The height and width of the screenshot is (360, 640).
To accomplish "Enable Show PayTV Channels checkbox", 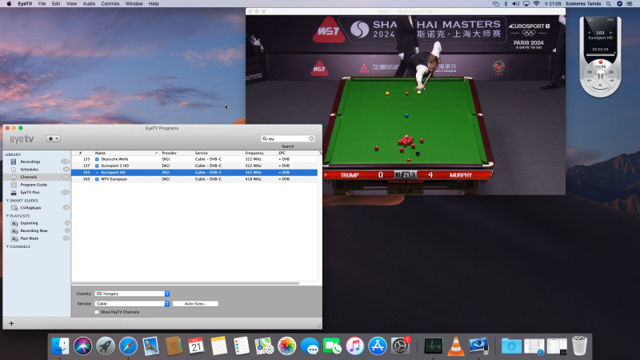I will [97, 312].
